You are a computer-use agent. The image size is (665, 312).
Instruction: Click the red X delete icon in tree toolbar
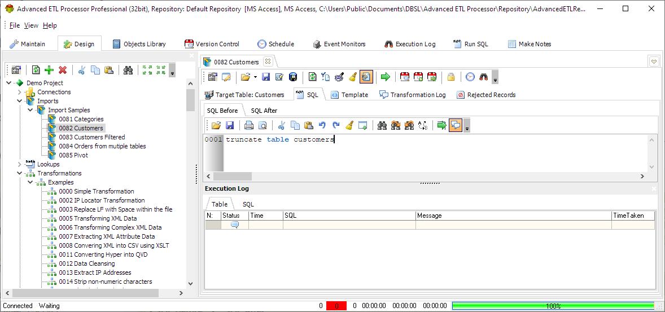[63, 71]
